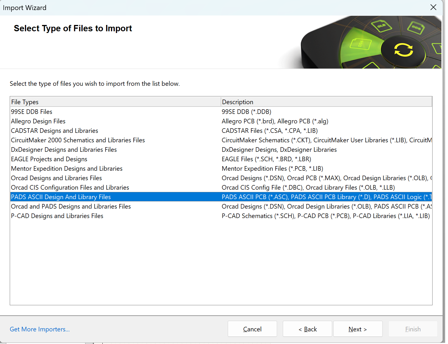Click highlighted PADS ASCII Design And Library Files
The height and width of the screenshot is (344, 448).
point(61,197)
